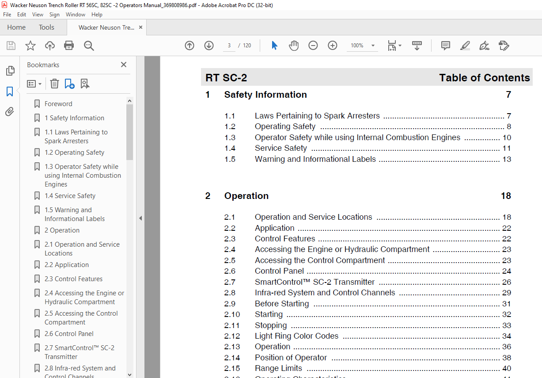Follow the Before Starting contents entry
This screenshot has width=542, height=378.
[282, 304]
